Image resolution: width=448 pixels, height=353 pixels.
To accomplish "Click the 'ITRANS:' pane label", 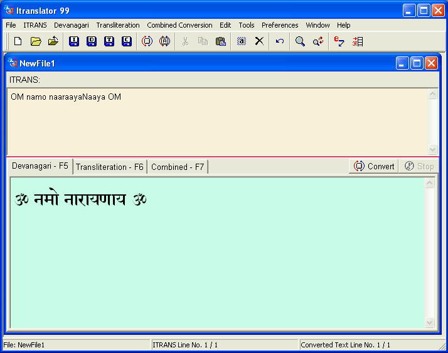I will click(x=24, y=80).
